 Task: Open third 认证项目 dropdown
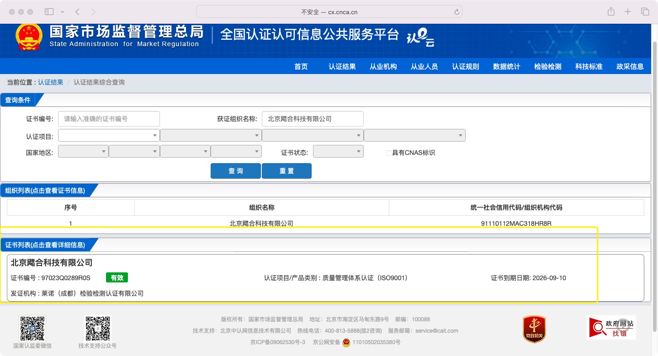pyautogui.click(x=313, y=135)
